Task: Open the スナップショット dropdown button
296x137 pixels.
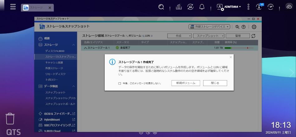Action: click(208, 36)
